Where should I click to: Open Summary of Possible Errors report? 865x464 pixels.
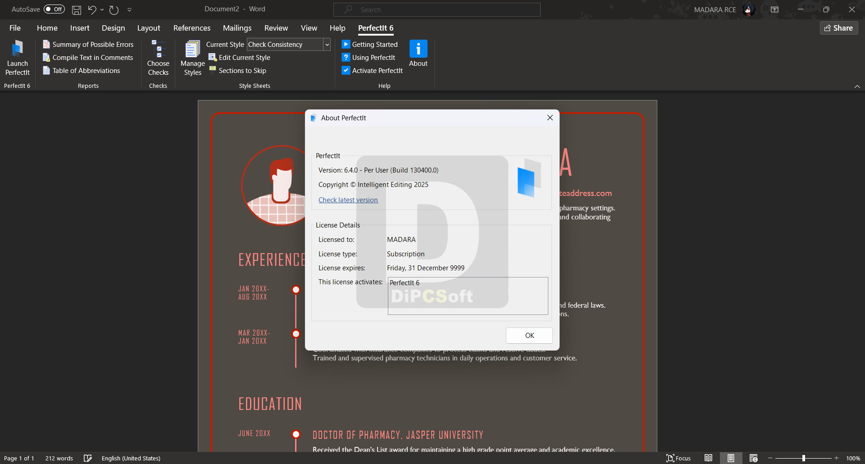[88, 44]
